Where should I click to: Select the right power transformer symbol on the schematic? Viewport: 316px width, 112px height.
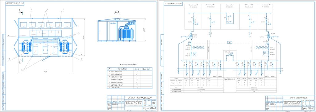268,36
